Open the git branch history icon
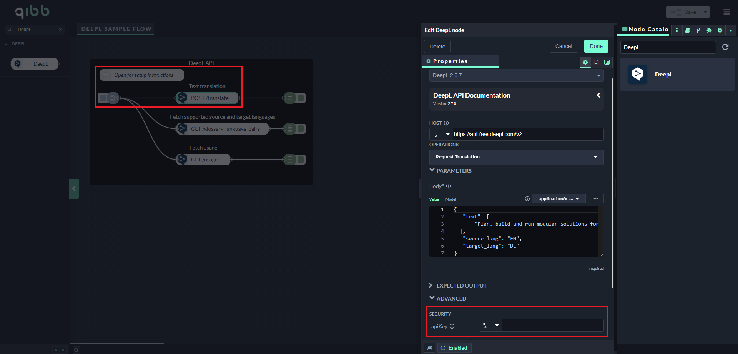This screenshot has width=738, height=354. (x=698, y=30)
